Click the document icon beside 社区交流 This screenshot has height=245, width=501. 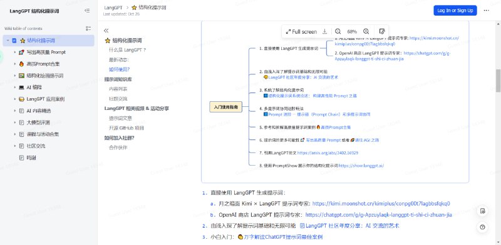21,146
